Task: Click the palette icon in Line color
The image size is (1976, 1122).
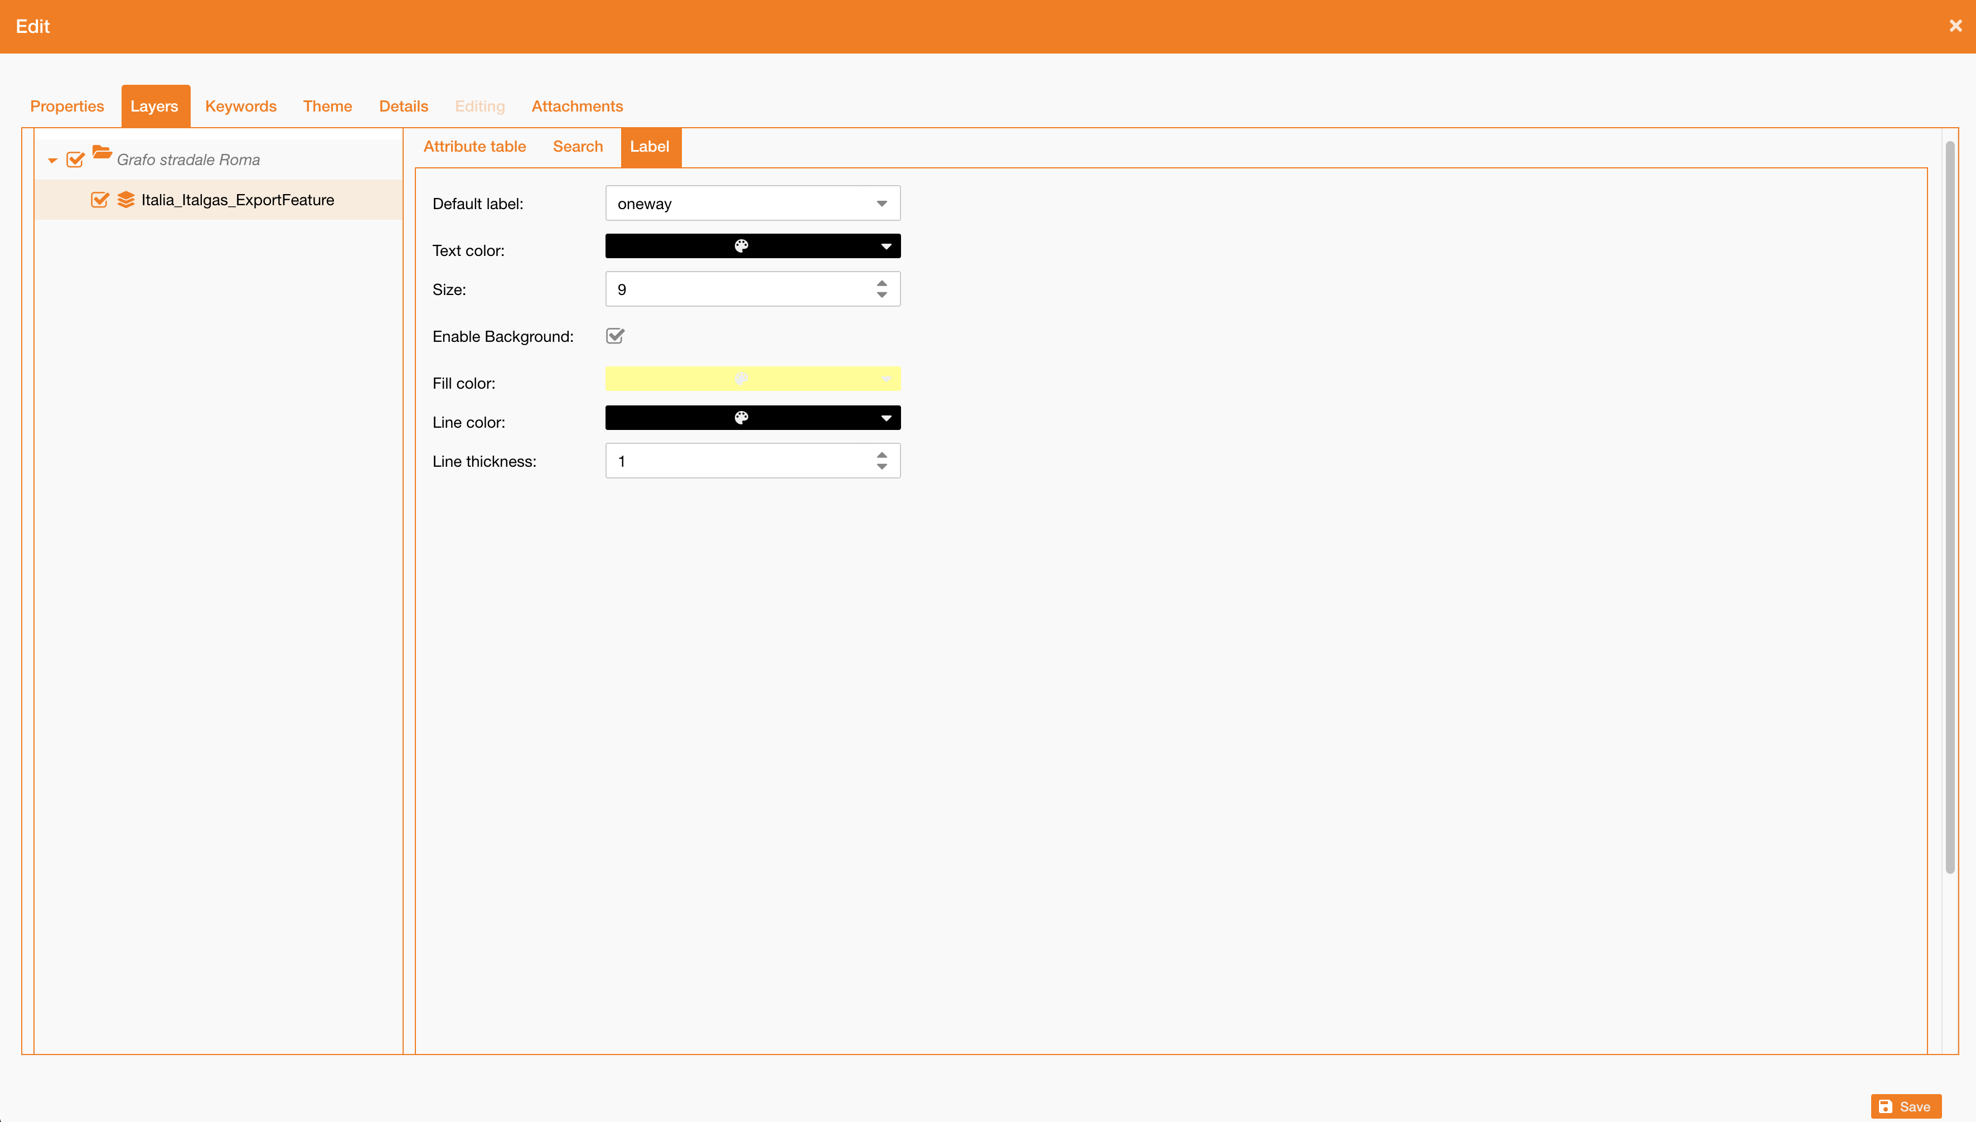Action: click(x=741, y=418)
